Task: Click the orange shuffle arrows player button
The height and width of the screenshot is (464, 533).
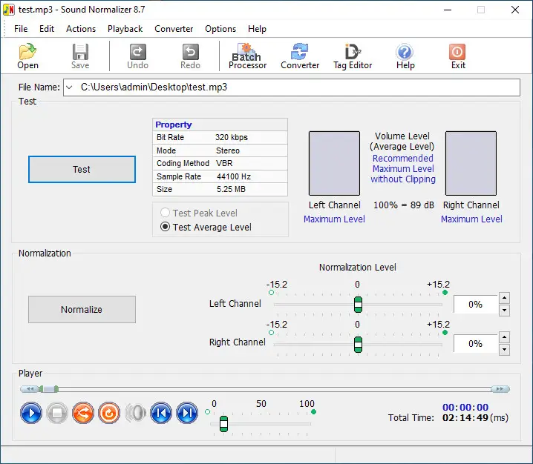Action: point(83,413)
